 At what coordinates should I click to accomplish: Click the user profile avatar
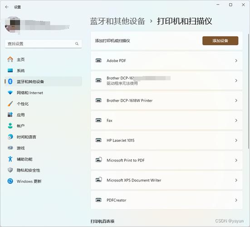click(x=12, y=25)
